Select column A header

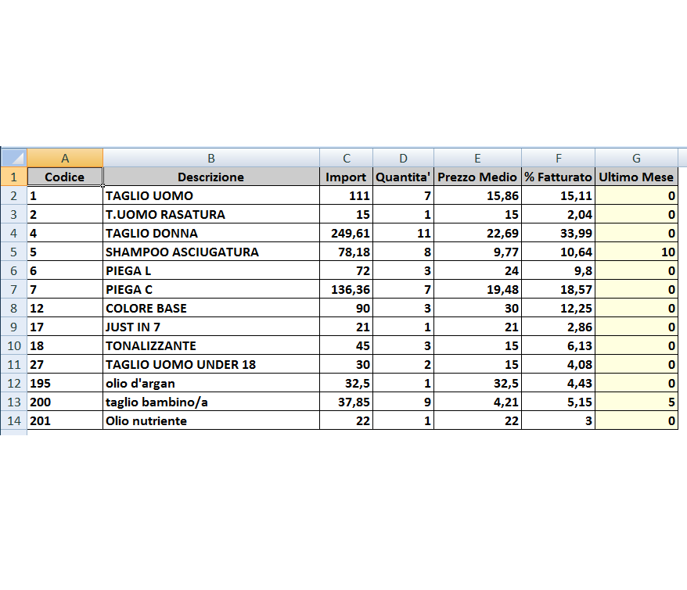pos(65,158)
